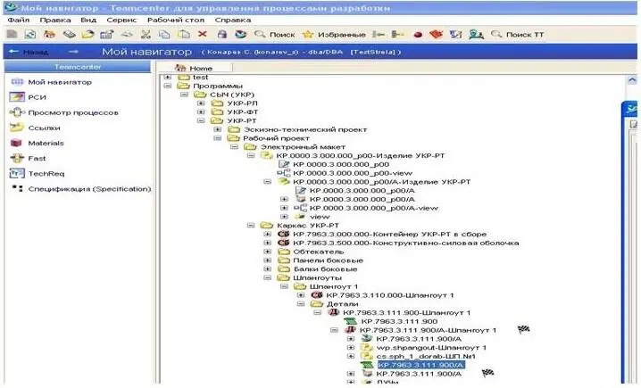Select cs.sph_1_dorab-ШП.№1 item
This screenshot has height=388, width=641.
[x=426, y=357]
